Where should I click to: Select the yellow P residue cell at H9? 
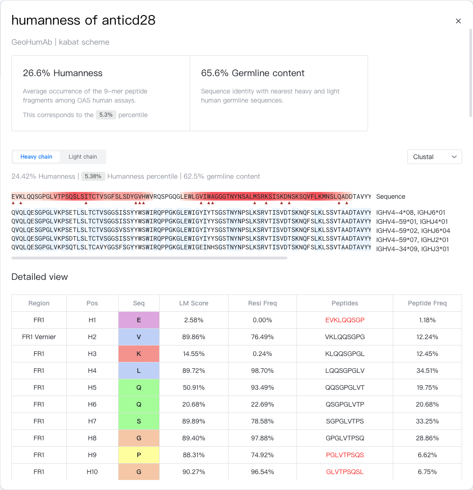tap(139, 455)
